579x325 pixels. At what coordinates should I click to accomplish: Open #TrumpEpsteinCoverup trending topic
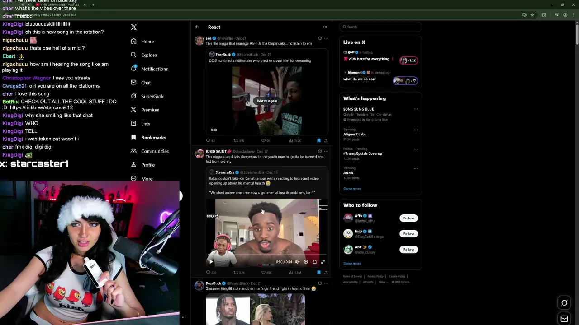pos(362,153)
